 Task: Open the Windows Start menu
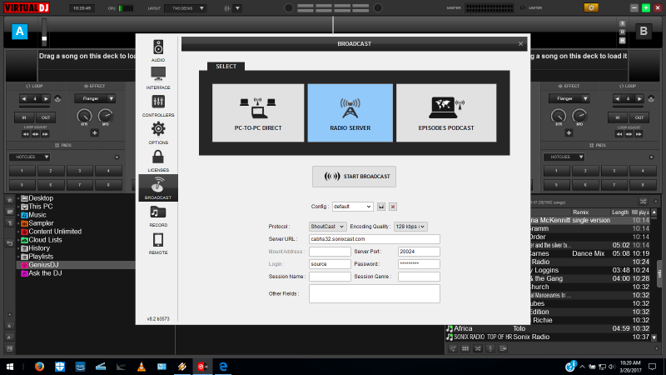[10, 367]
